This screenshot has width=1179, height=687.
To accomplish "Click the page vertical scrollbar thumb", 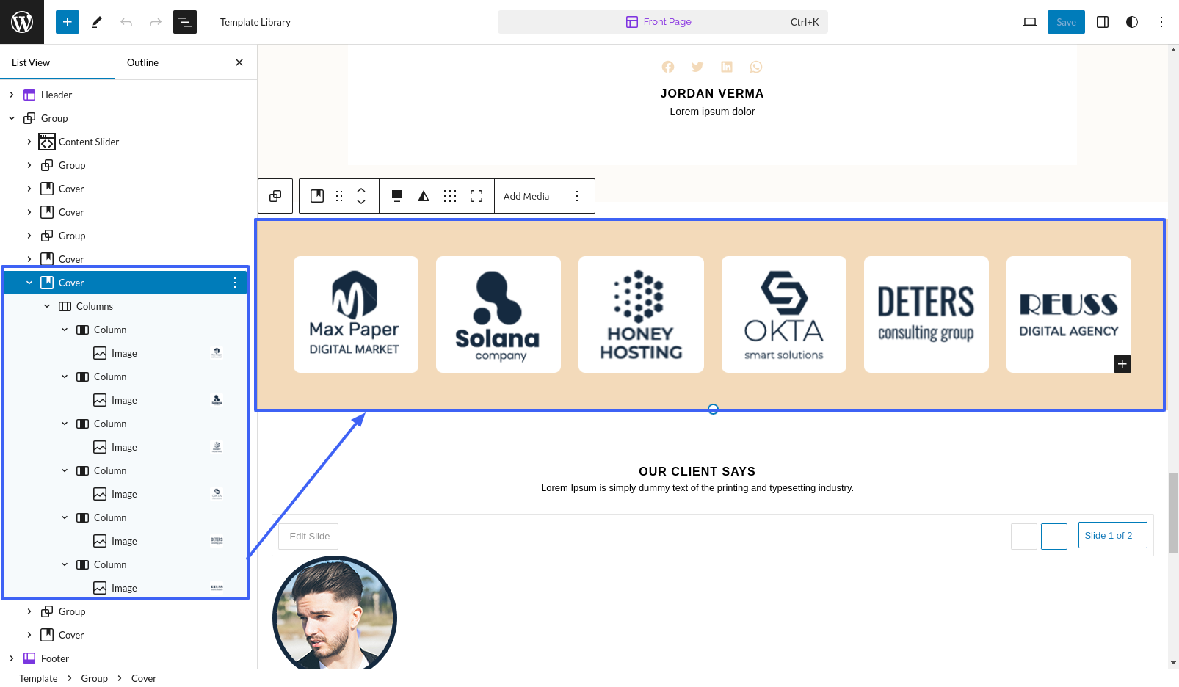I will point(1173,512).
